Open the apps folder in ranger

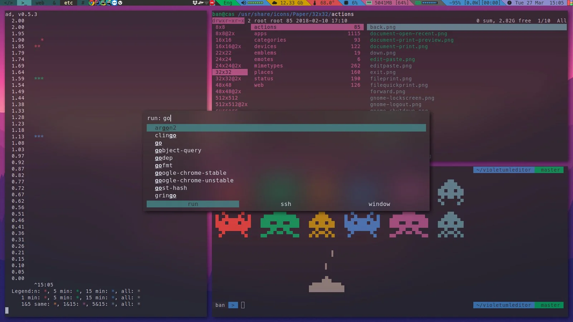307,34
